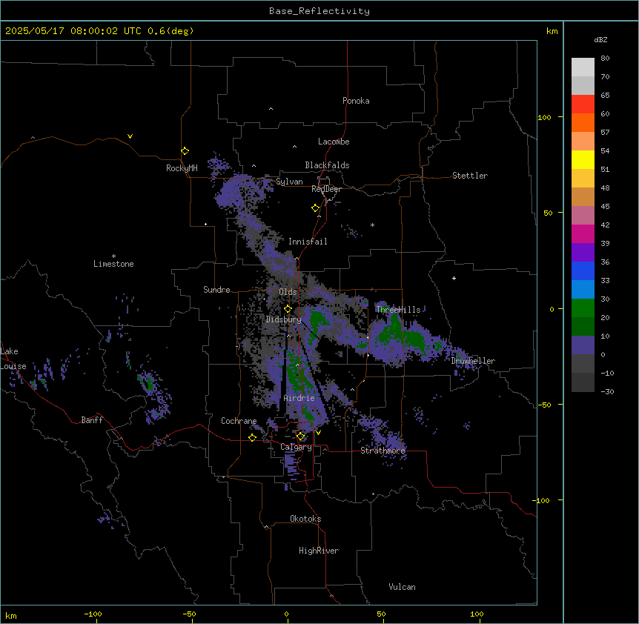
Task: Select the Sundre label on the map
Action: pos(216,290)
